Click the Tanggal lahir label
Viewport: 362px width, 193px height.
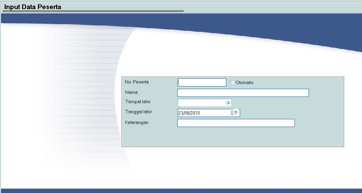click(x=138, y=112)
